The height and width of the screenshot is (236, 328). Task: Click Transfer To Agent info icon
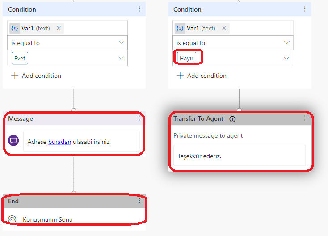pos(232,119)
